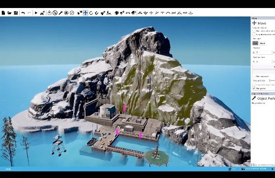
Task: Click the Undo arrow
Action: point(23,13)
